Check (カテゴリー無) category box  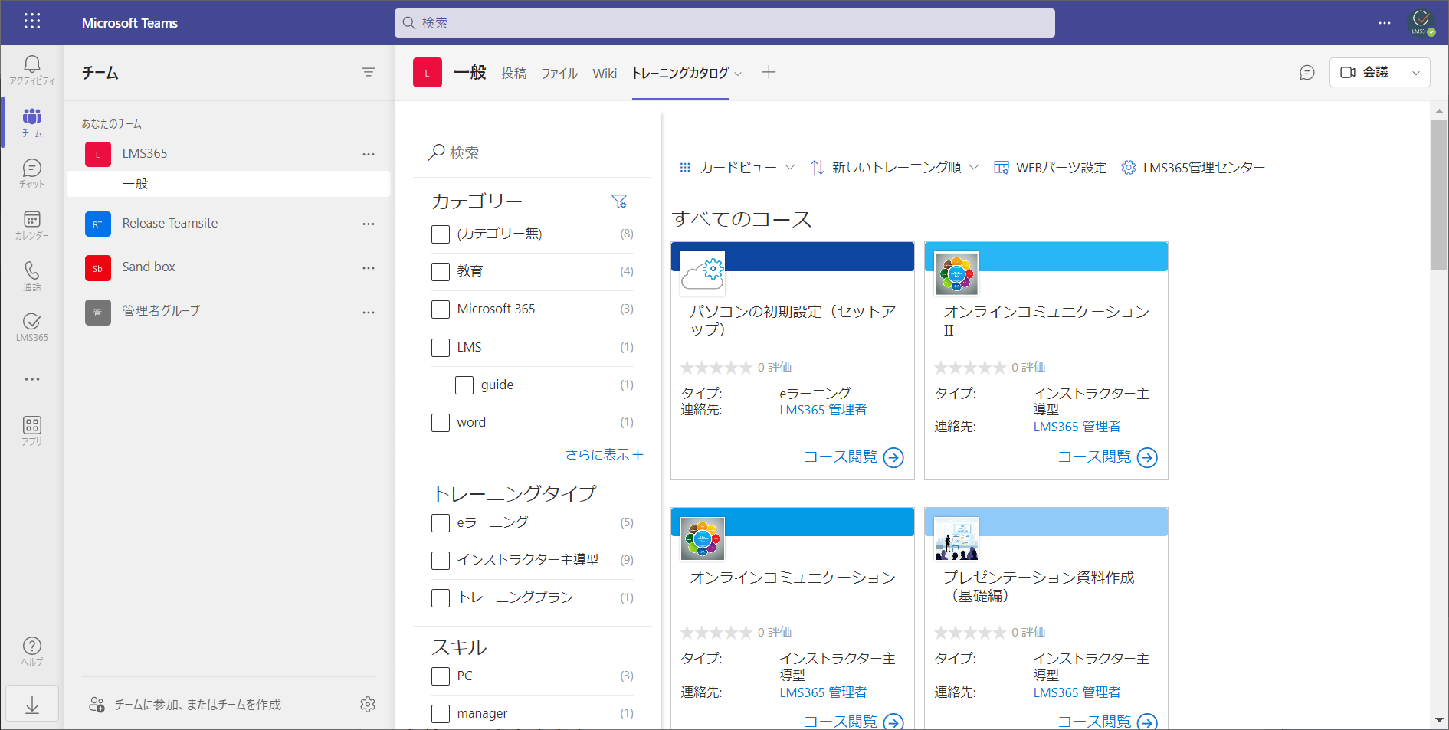(441, 234)
